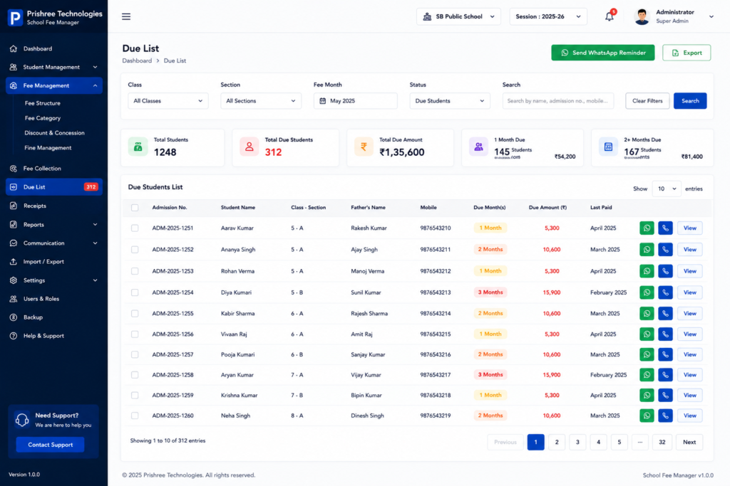Tick checkbox for ADM-2025-1253 Rohan Verma
This screenshot has height=486, width=730.
click(135, 271)
